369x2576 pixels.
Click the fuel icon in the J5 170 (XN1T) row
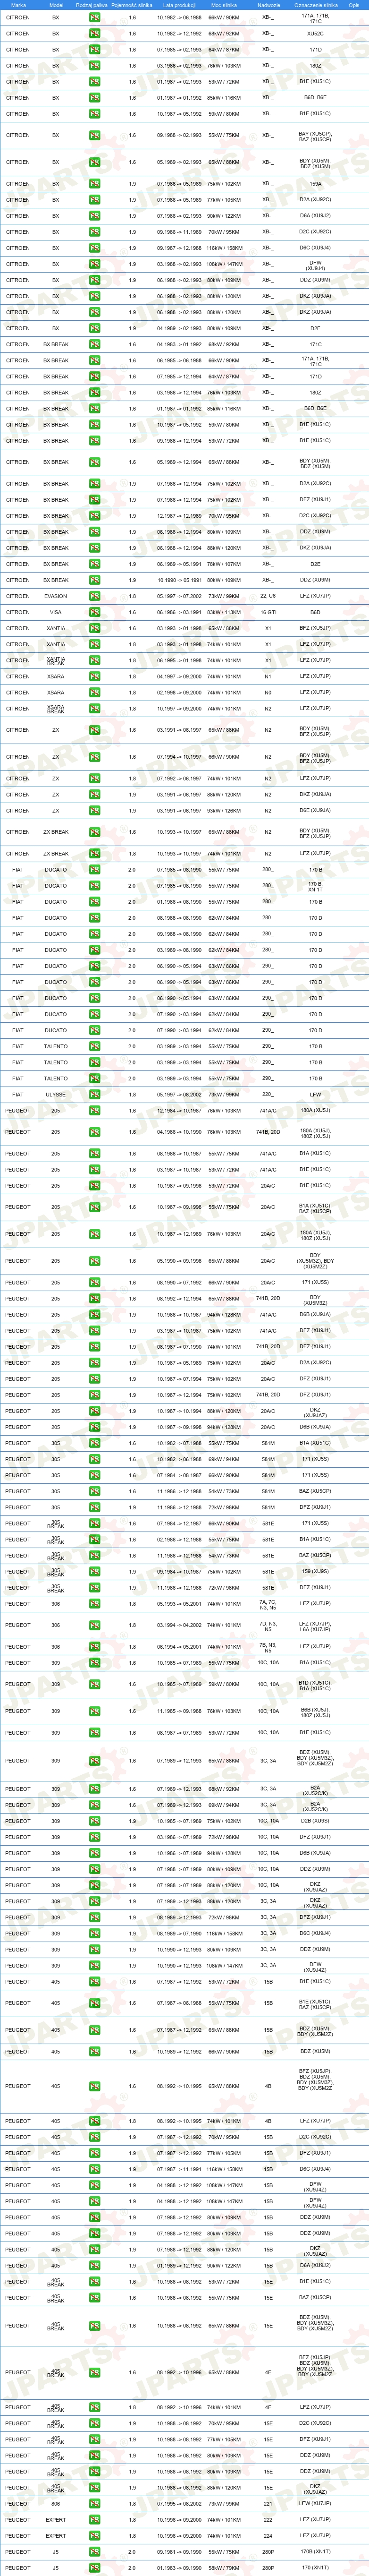coord(94,2568)
